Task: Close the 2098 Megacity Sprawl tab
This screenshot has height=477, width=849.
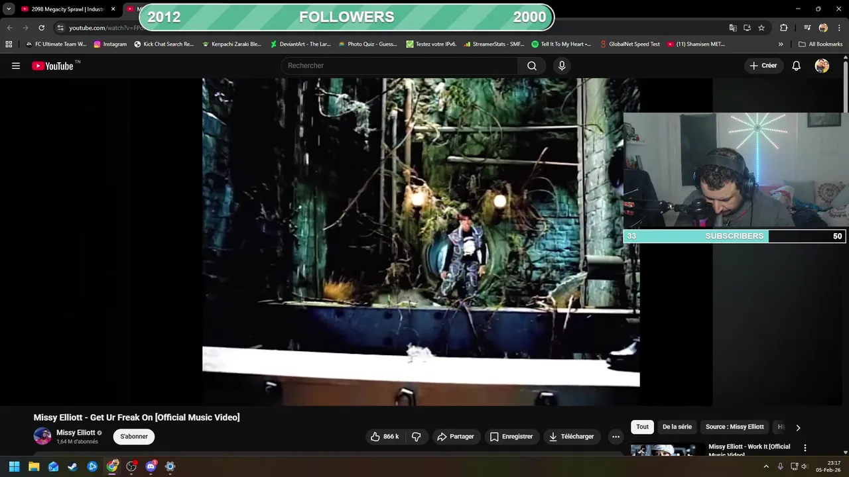Action: [x=113, y=9]
